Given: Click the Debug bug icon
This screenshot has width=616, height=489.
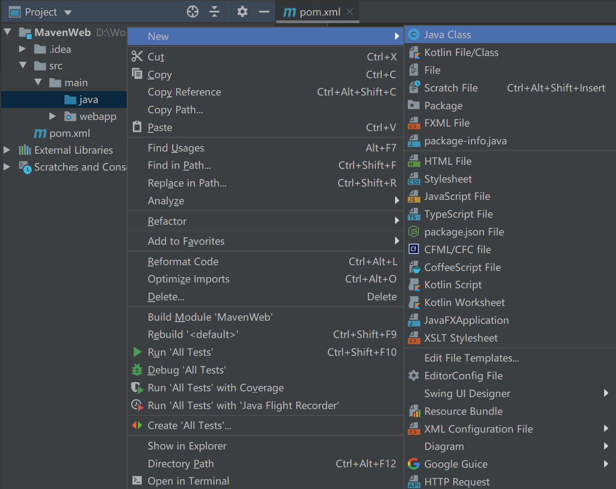Looking at the screenshot, I should tap(137, 370).
